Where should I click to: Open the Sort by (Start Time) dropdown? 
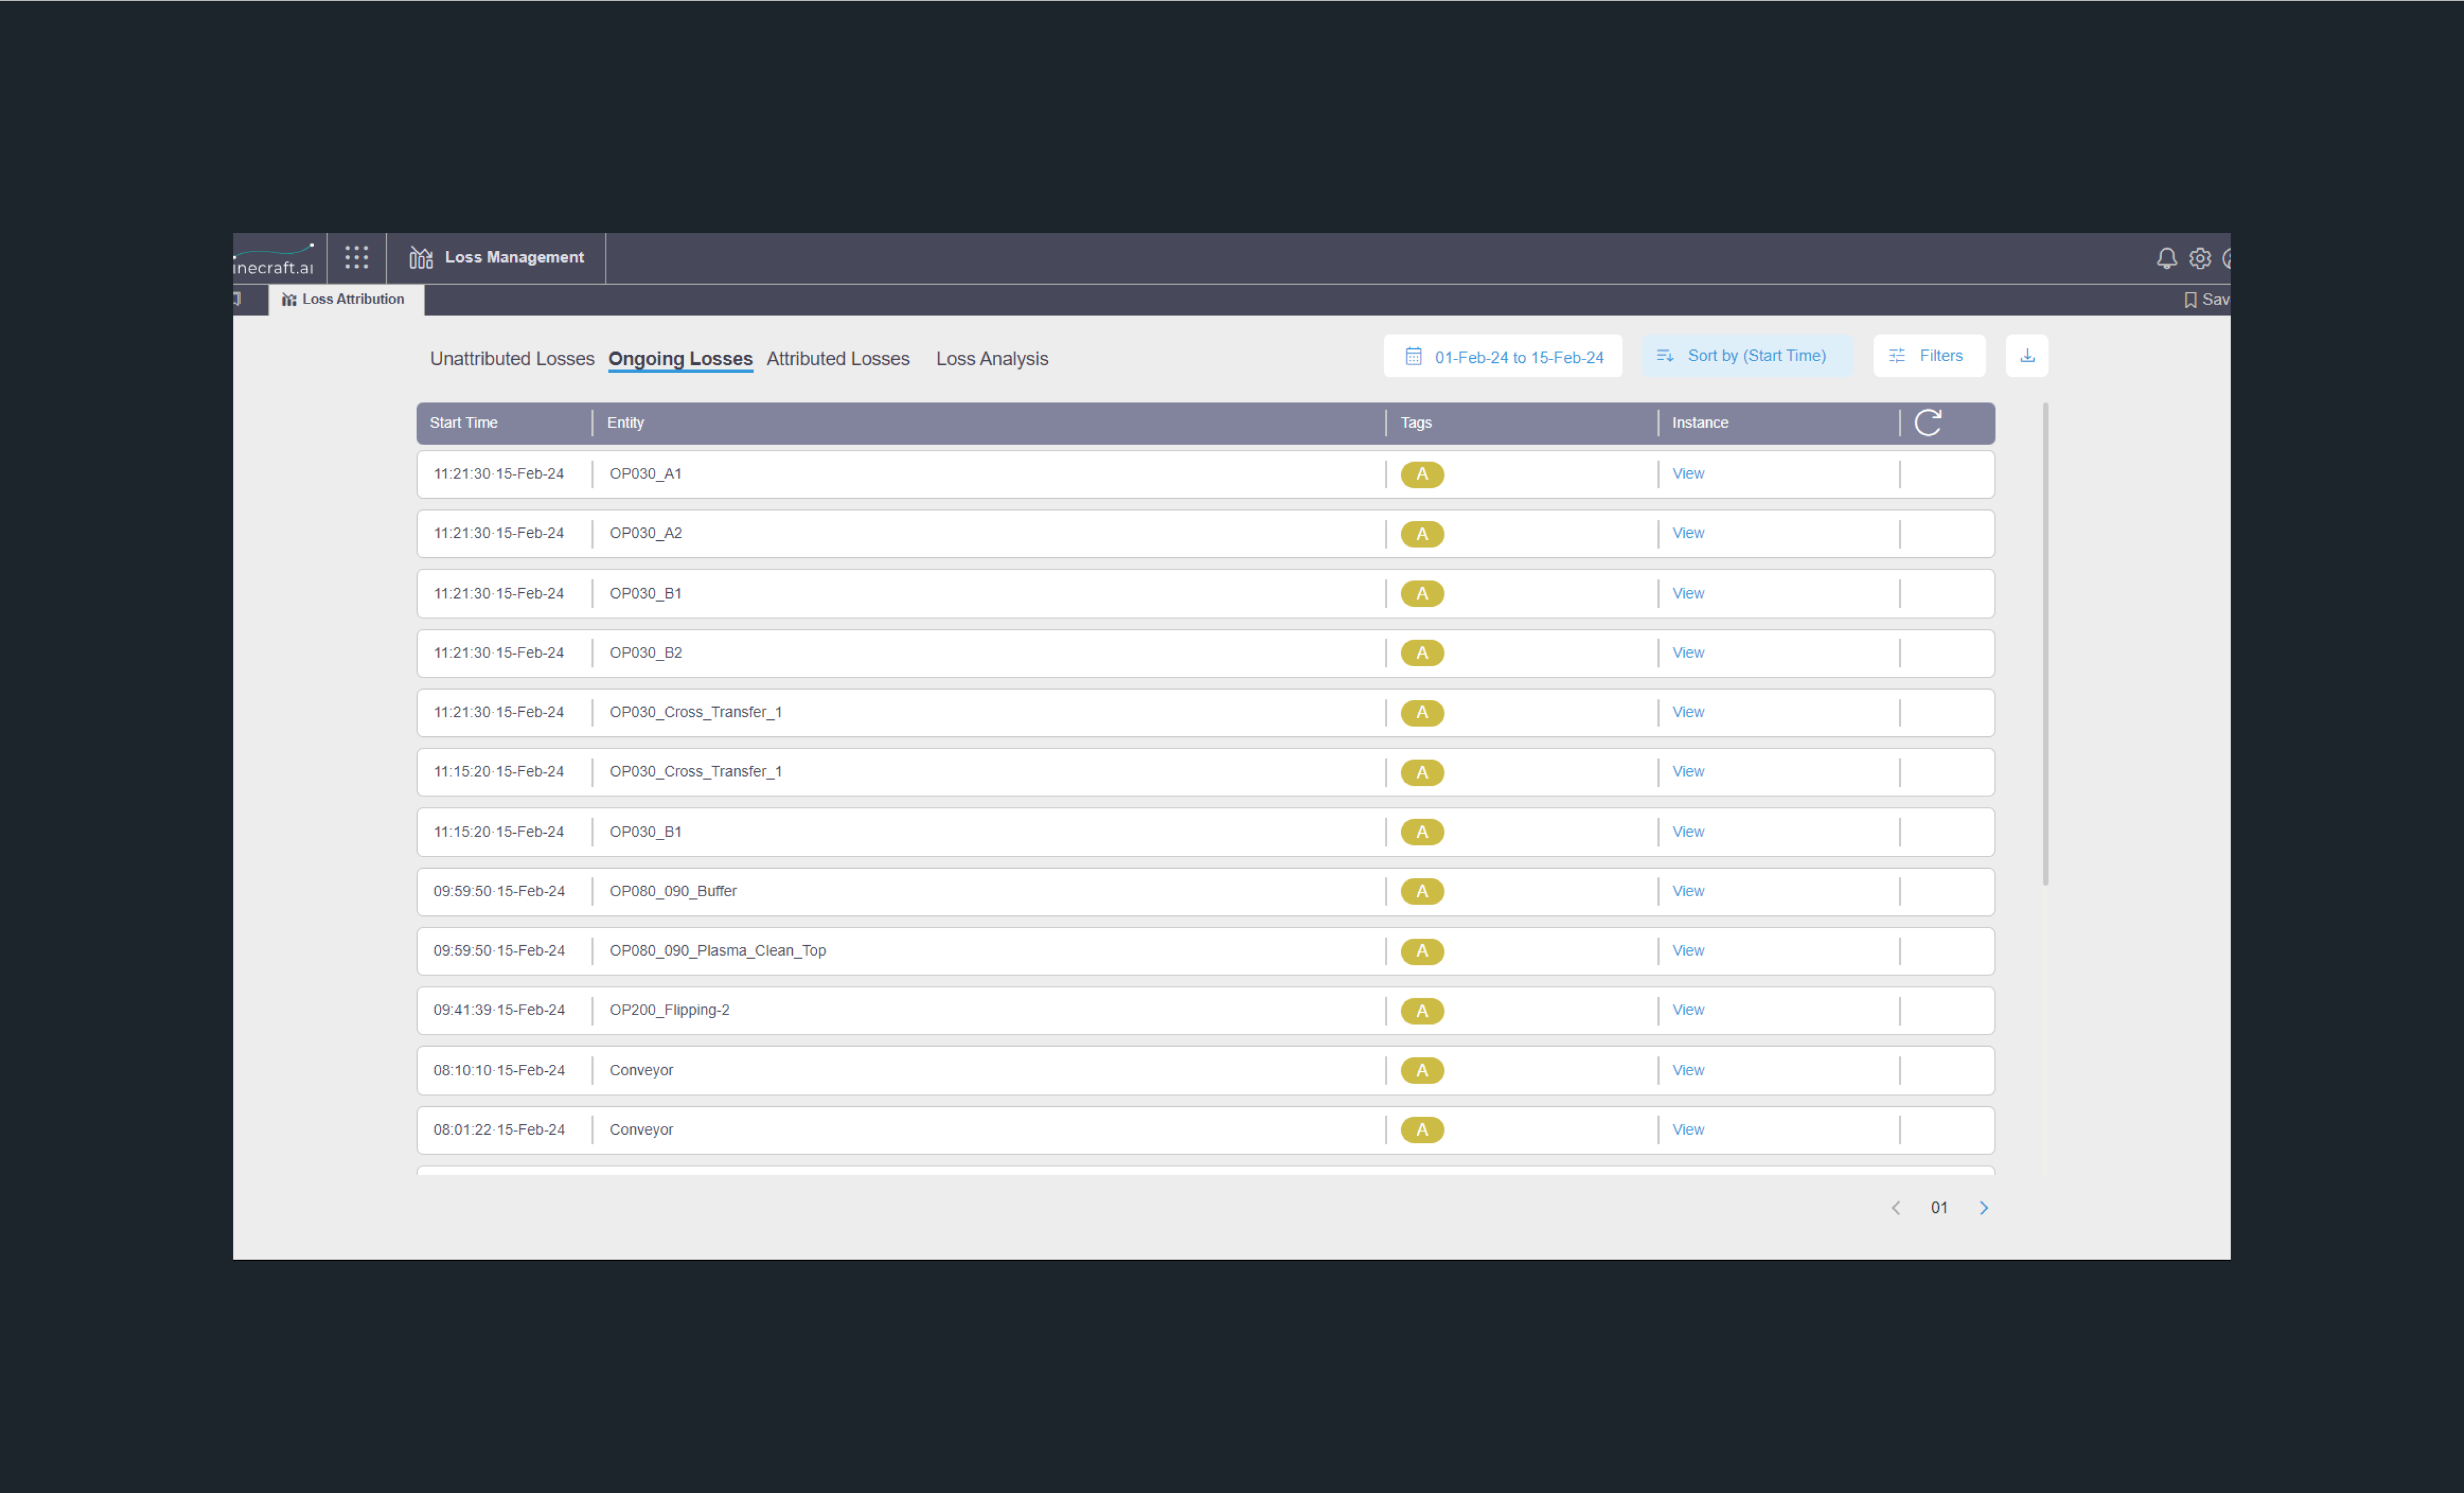[1746, 356]
